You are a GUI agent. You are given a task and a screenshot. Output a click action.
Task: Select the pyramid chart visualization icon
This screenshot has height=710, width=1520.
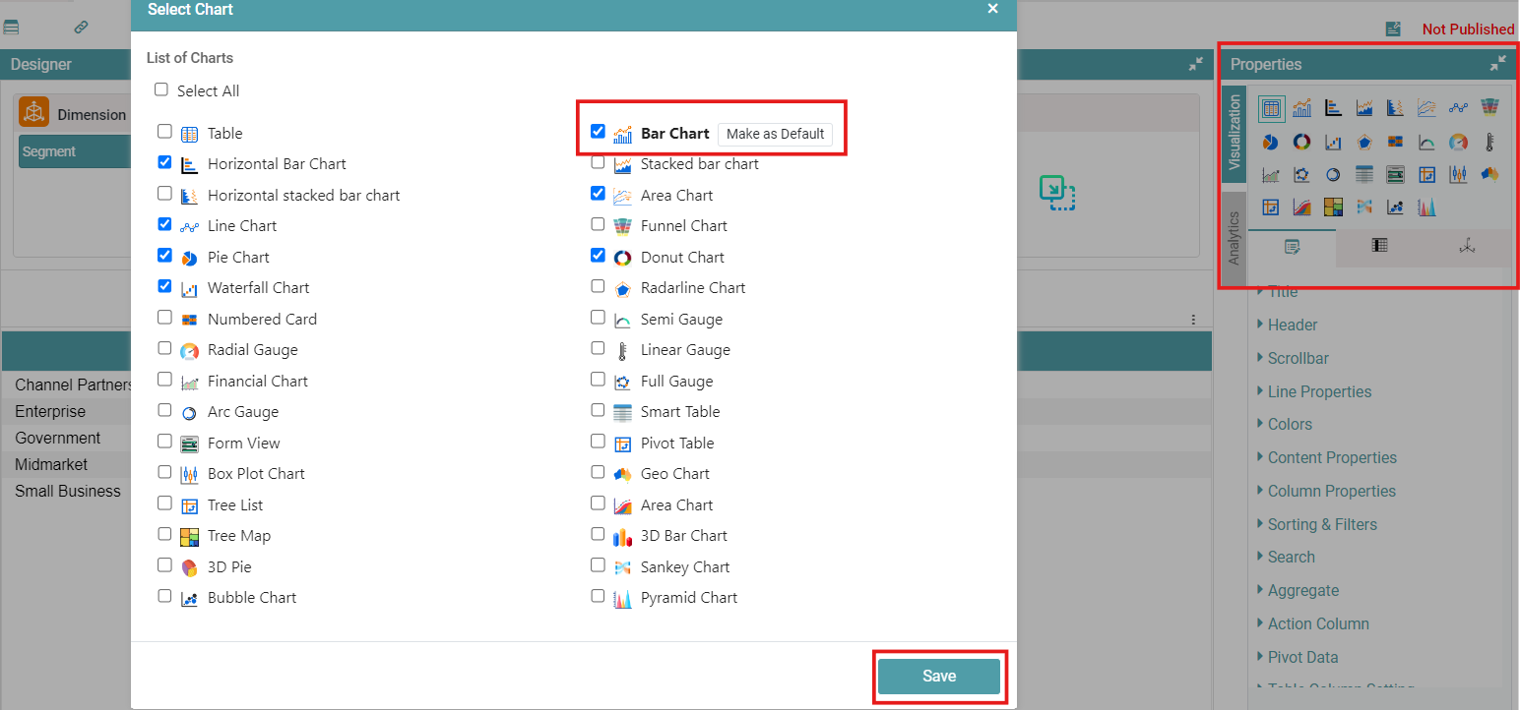[1427, 207]
